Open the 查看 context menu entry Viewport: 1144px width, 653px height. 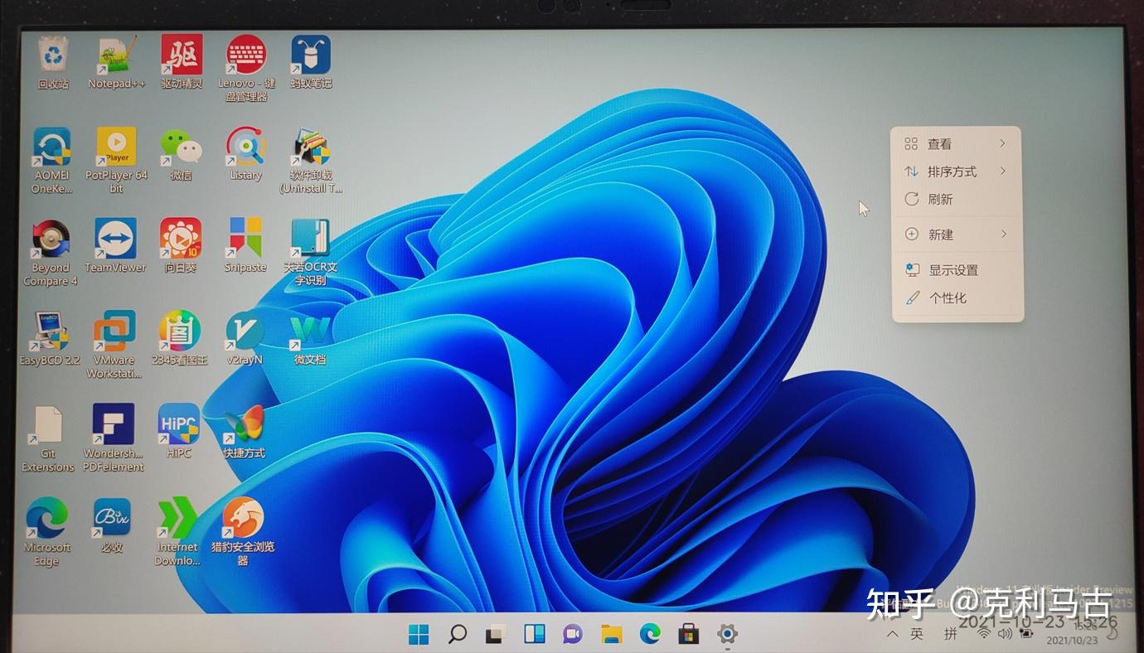click(x=957, y=144)
